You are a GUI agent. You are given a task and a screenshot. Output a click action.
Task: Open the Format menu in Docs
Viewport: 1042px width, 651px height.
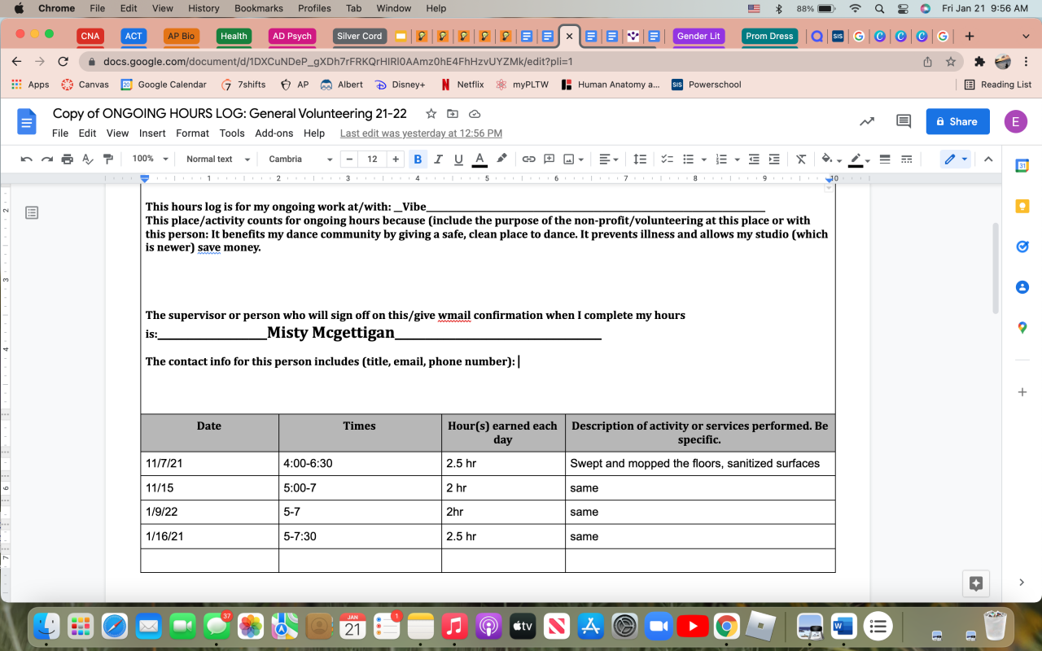tap(192, 133)
